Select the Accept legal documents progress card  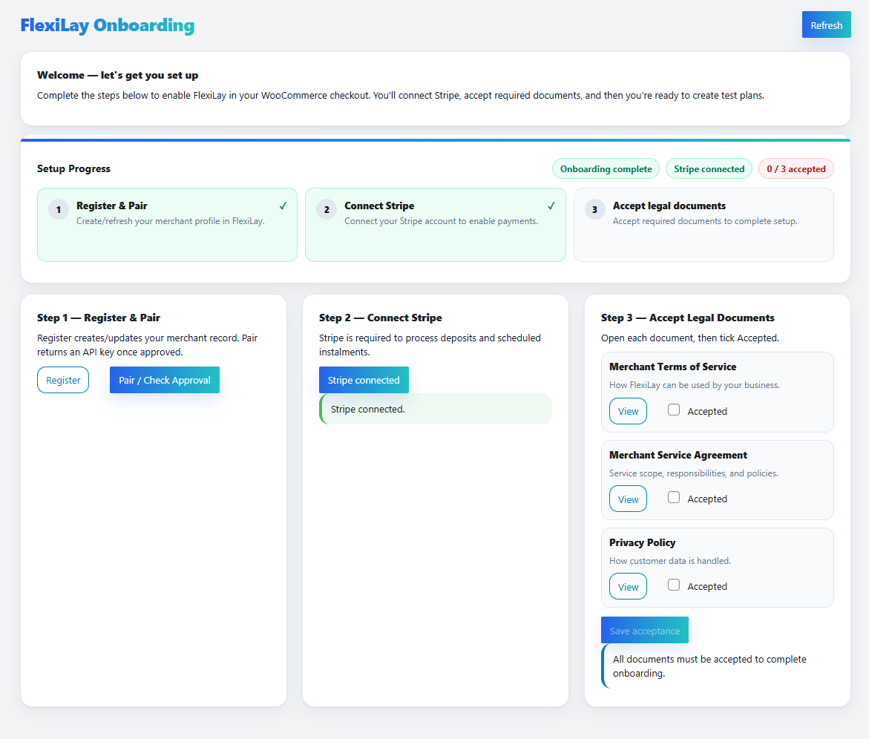704,225
